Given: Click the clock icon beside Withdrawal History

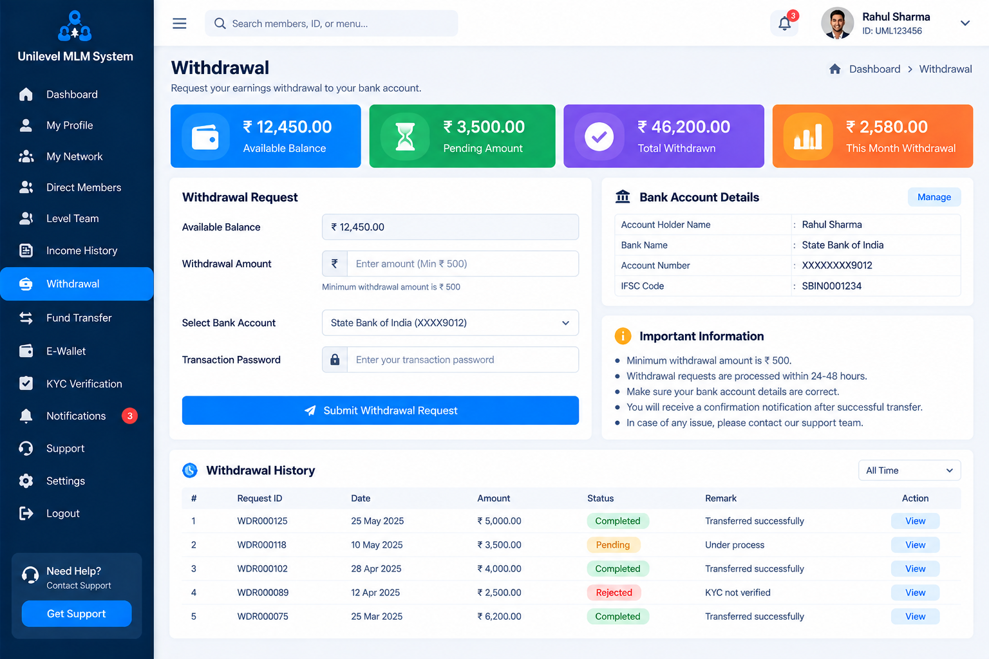Looking at the screenshot, I should coord(190,470).
